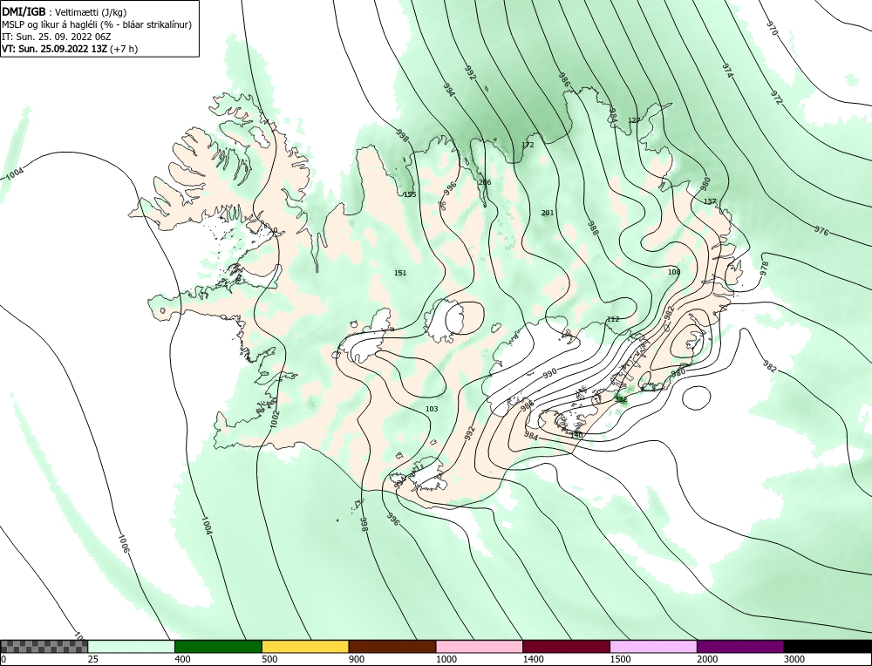This screenshot has width=872, height=666.
Task: Click the brown legend color swatch
Action: 392,646
